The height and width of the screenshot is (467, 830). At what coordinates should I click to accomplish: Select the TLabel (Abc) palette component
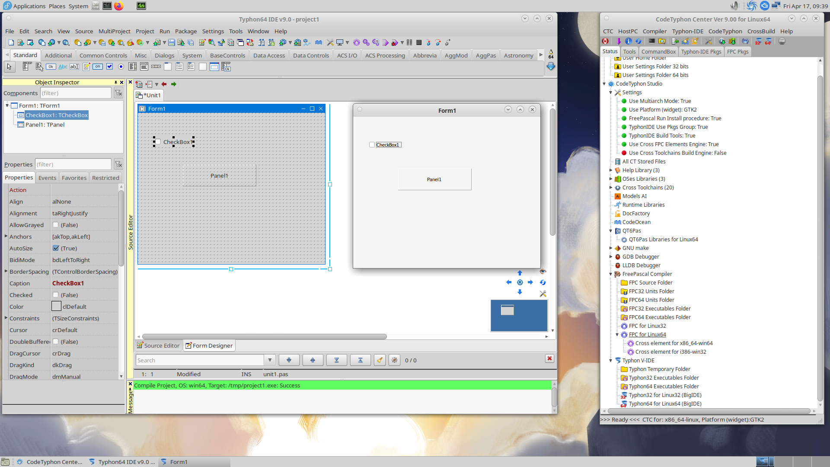click(63, 67)
